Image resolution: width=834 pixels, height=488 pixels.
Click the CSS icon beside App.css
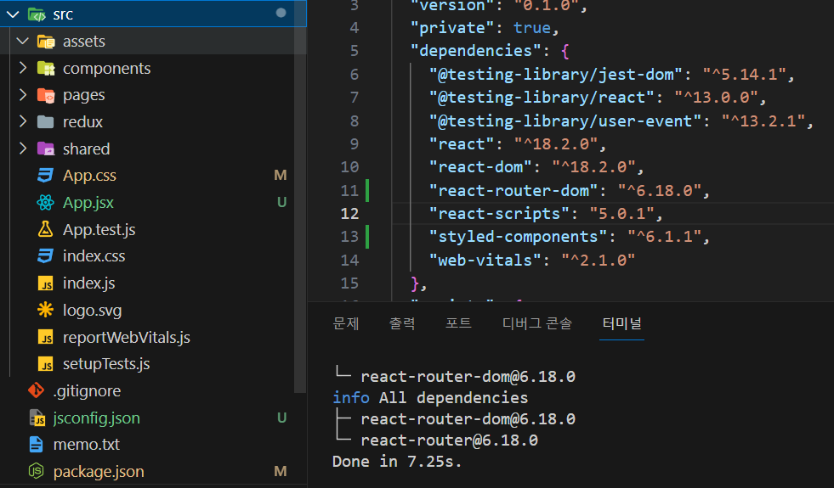pos(45,175)
